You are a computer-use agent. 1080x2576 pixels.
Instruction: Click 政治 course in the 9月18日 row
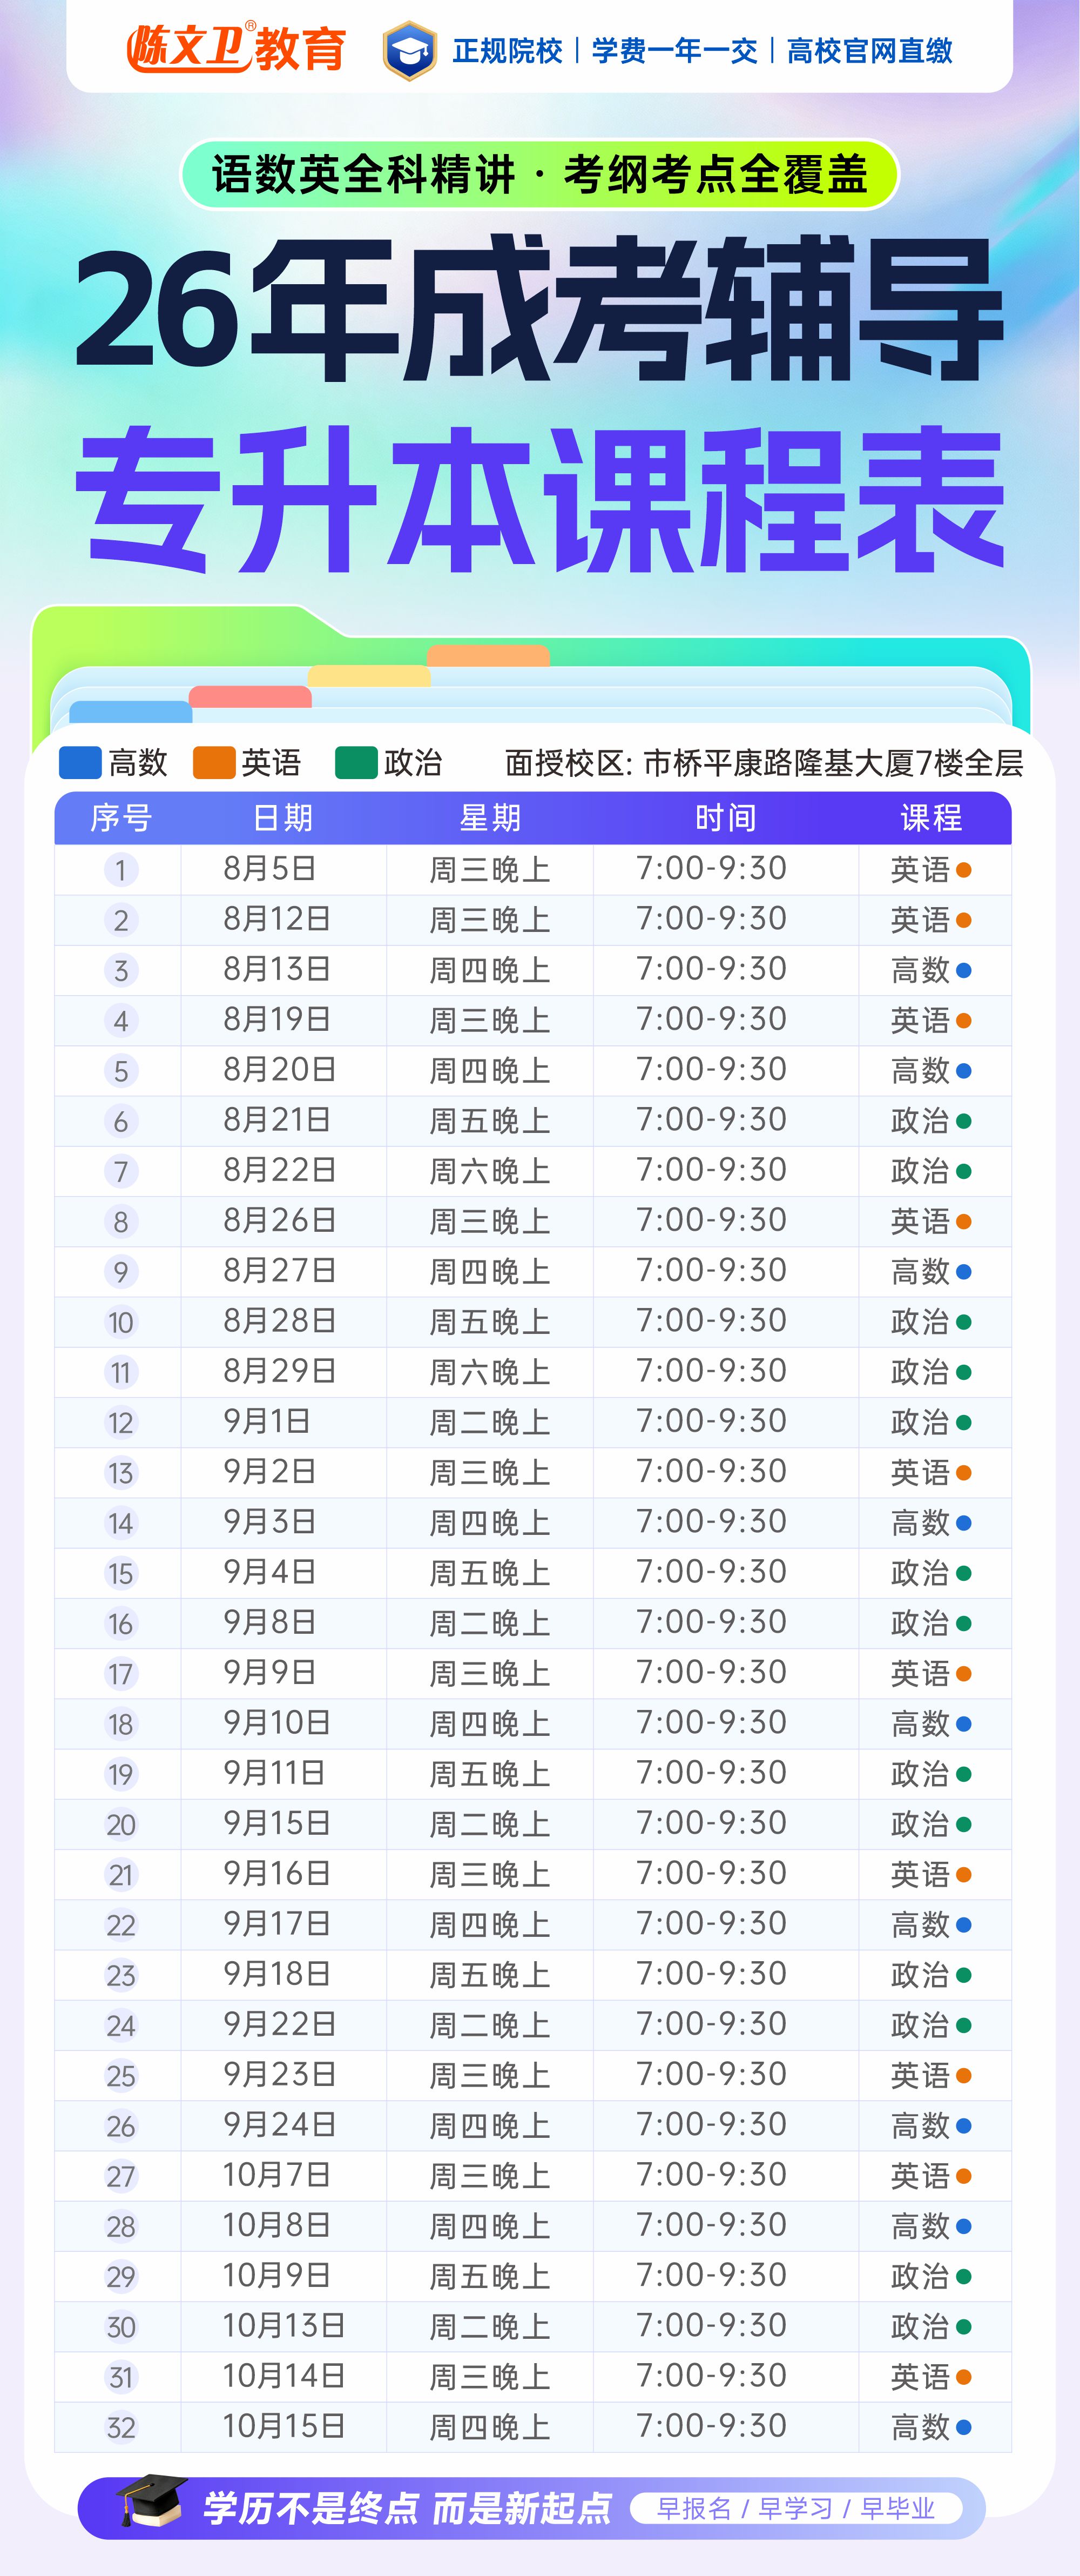(x=920, y=1975)
